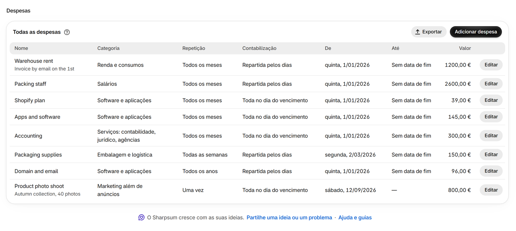Click the Despesas page heading
The height and width of the screenshot is (231, 516).
pyautogui.click(x=18, y=11)
